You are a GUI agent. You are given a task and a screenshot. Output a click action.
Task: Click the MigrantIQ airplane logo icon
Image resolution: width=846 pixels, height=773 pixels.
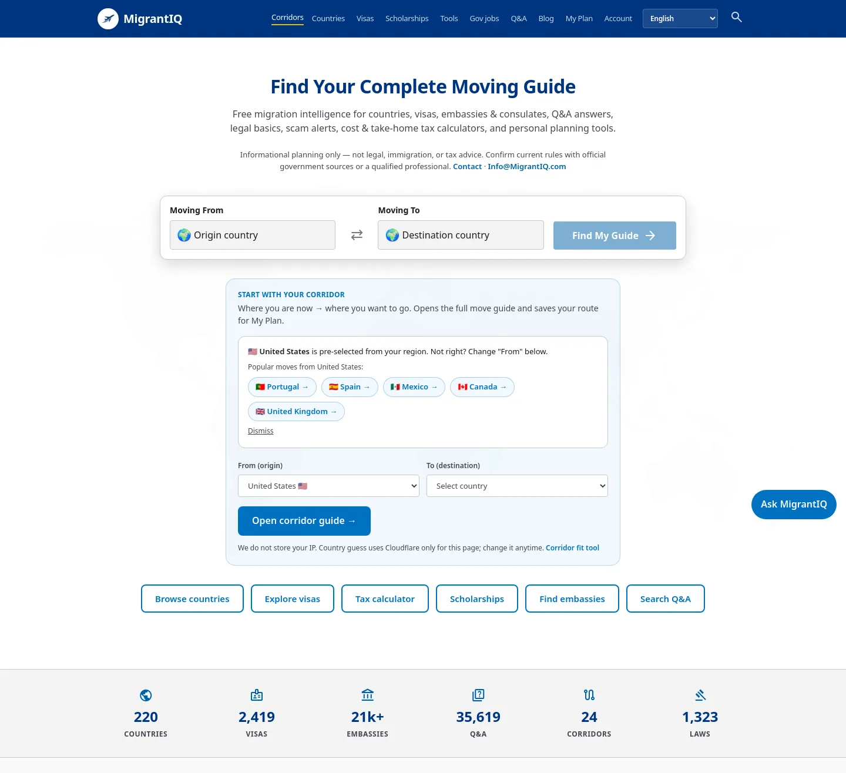(x=108, y=19)
